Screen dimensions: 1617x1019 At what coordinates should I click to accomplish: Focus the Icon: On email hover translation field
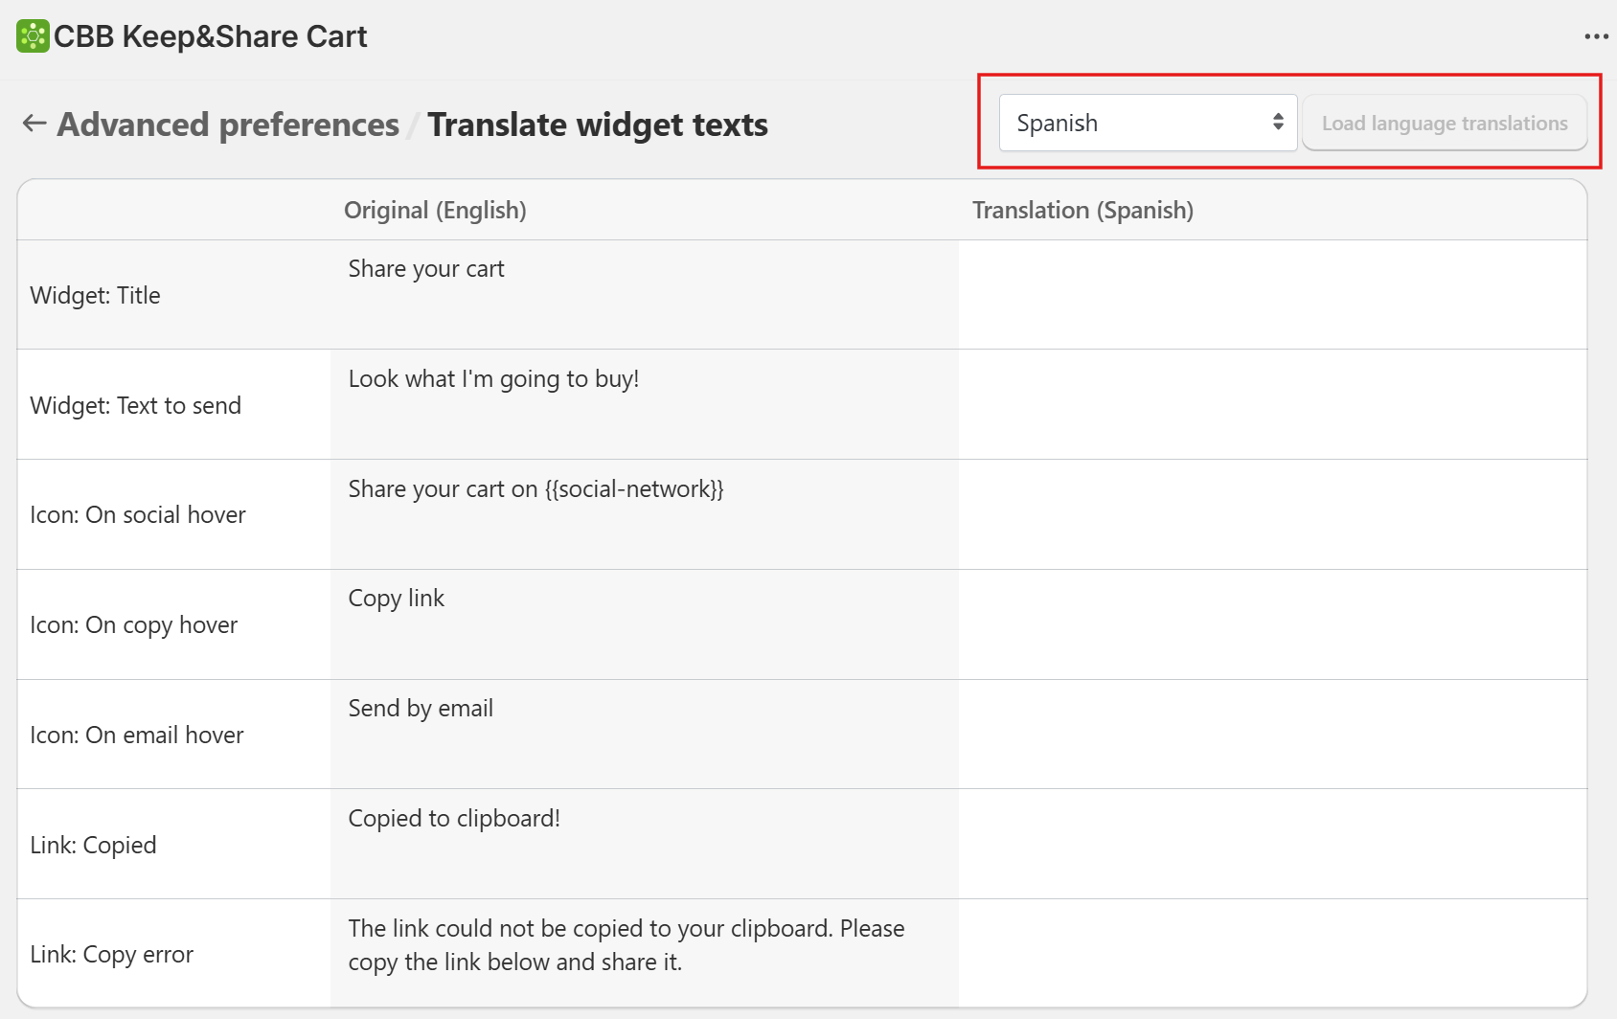1272,735
